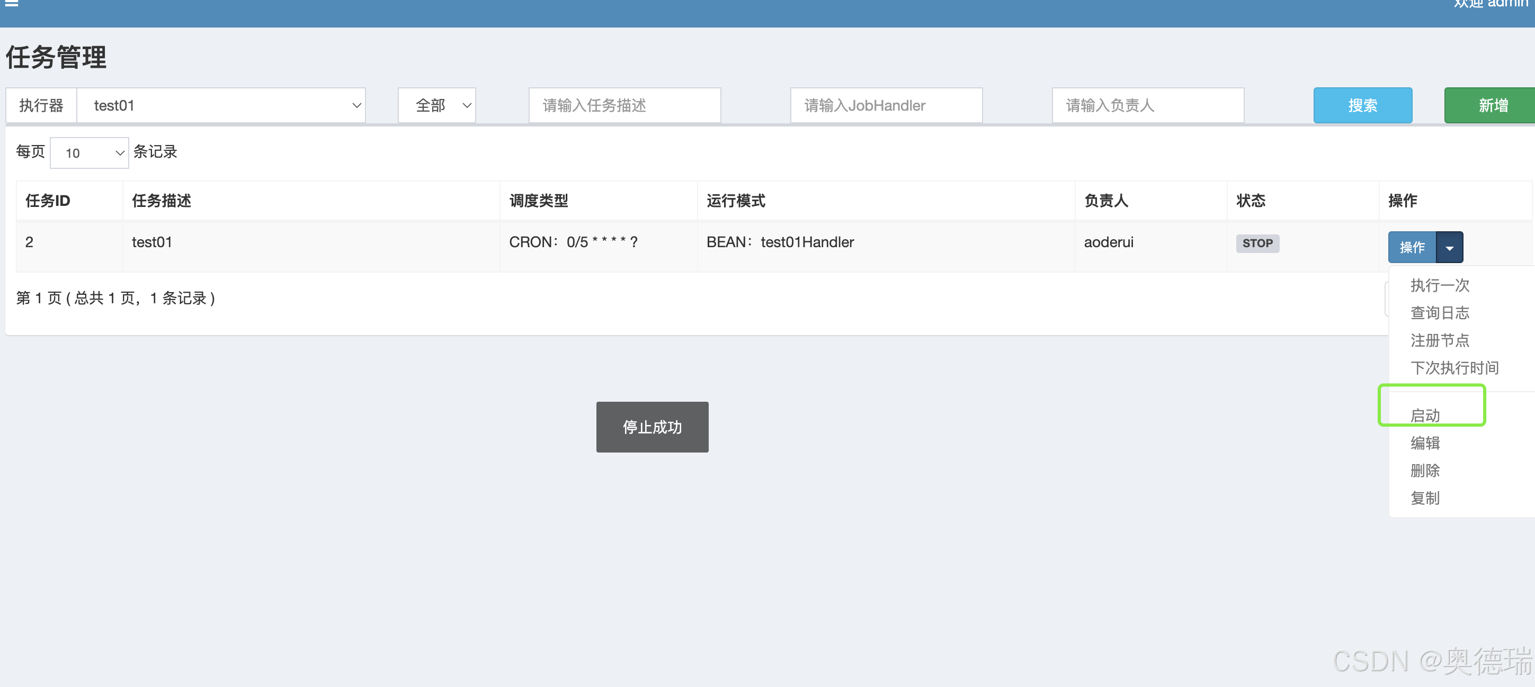Open the 全部 status filter dropdown

(x=437, y=106)
